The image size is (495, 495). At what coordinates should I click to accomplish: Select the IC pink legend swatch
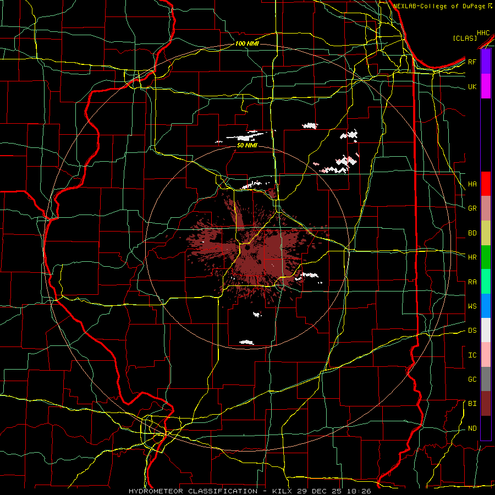click(486, 355)
